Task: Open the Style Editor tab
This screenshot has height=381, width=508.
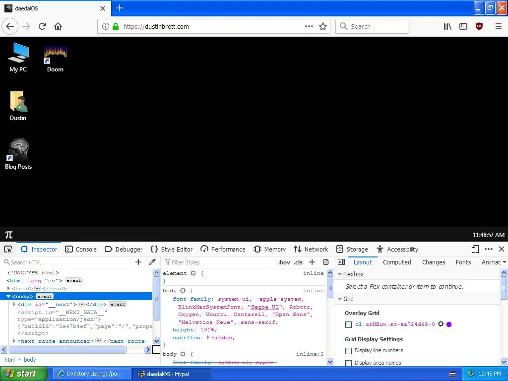Action: 172,249
